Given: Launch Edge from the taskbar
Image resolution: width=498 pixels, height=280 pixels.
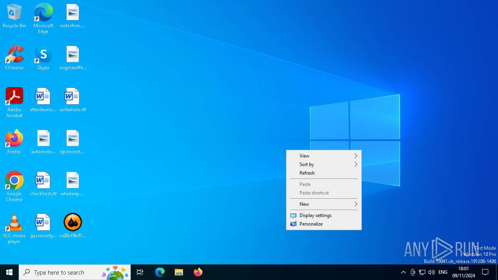Looking at the screenshot, I should pyautogui.click(x=160, y=272).
